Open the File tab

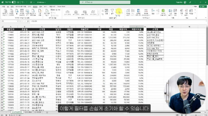[3, 6]
